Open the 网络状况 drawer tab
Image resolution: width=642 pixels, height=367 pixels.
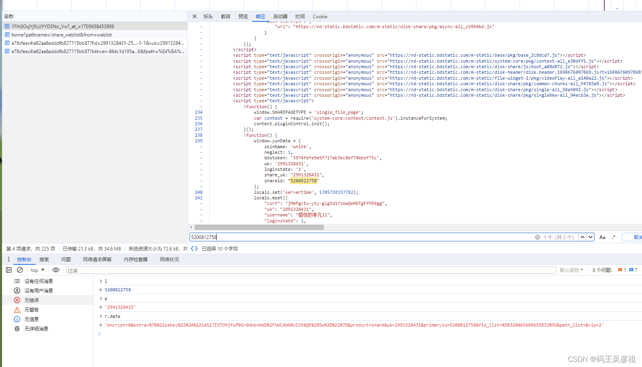click(169, 259)
